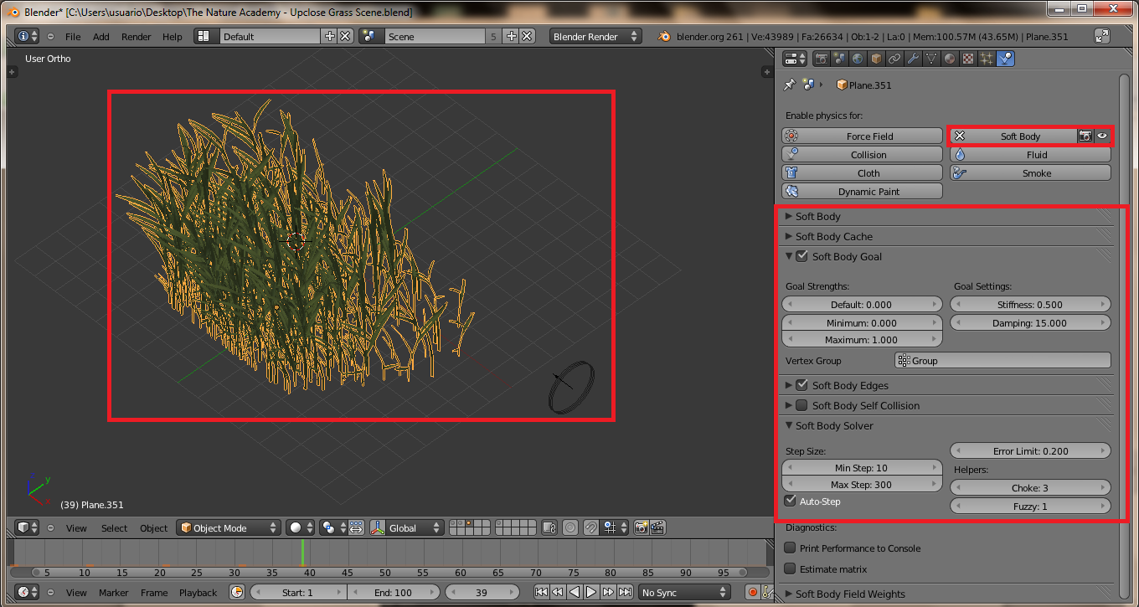Uncheck the Auto-Step checkbox
Image resolution: width=1139 pixels, height=607 pixels.
coord(791,501)
